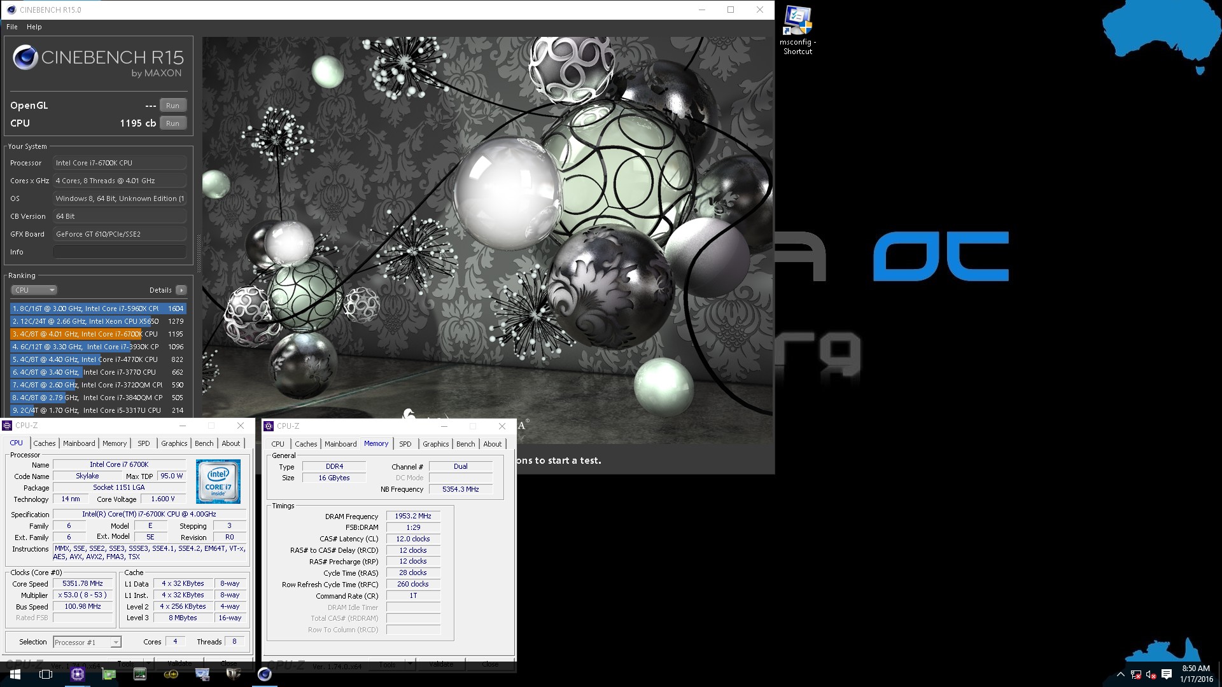Click the Intel Core i7 badge in CPU-Z
This screenshot has width=1222, height=687.
(218, 482)
